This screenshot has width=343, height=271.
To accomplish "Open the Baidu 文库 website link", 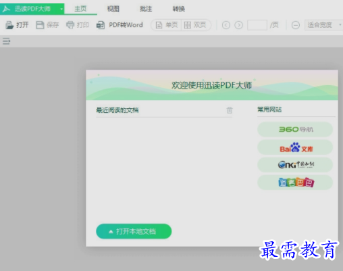I will (295, 147).
